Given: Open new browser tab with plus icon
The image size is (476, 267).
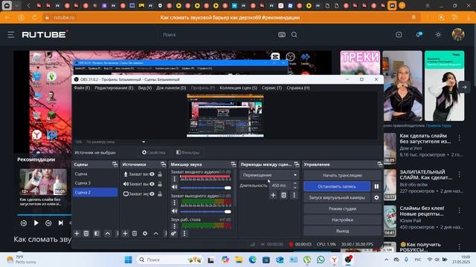Looking at the screenshot, I should 402,5.
